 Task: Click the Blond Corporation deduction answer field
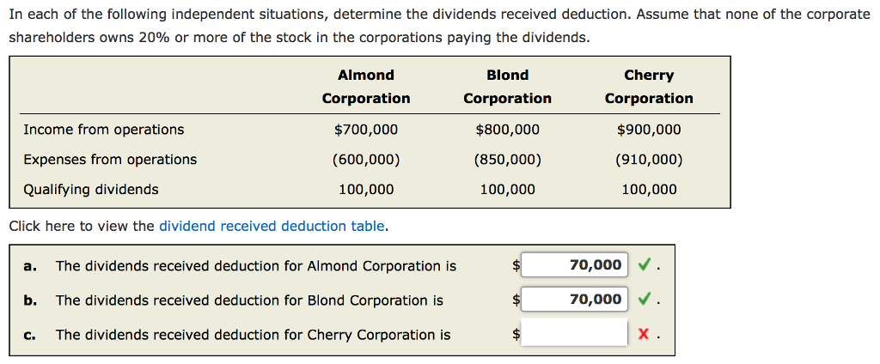pyautogui.click(x=574, y=300)
